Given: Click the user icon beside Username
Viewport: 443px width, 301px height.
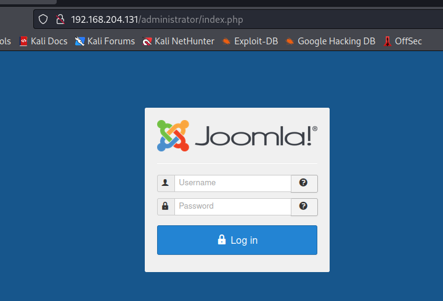Looking at the screenshot, I should click(166, 183).
